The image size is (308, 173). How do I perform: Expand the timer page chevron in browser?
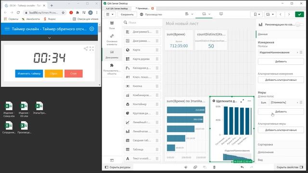(50, 37)
